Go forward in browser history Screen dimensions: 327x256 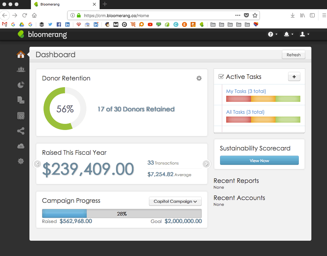point(15,15)
